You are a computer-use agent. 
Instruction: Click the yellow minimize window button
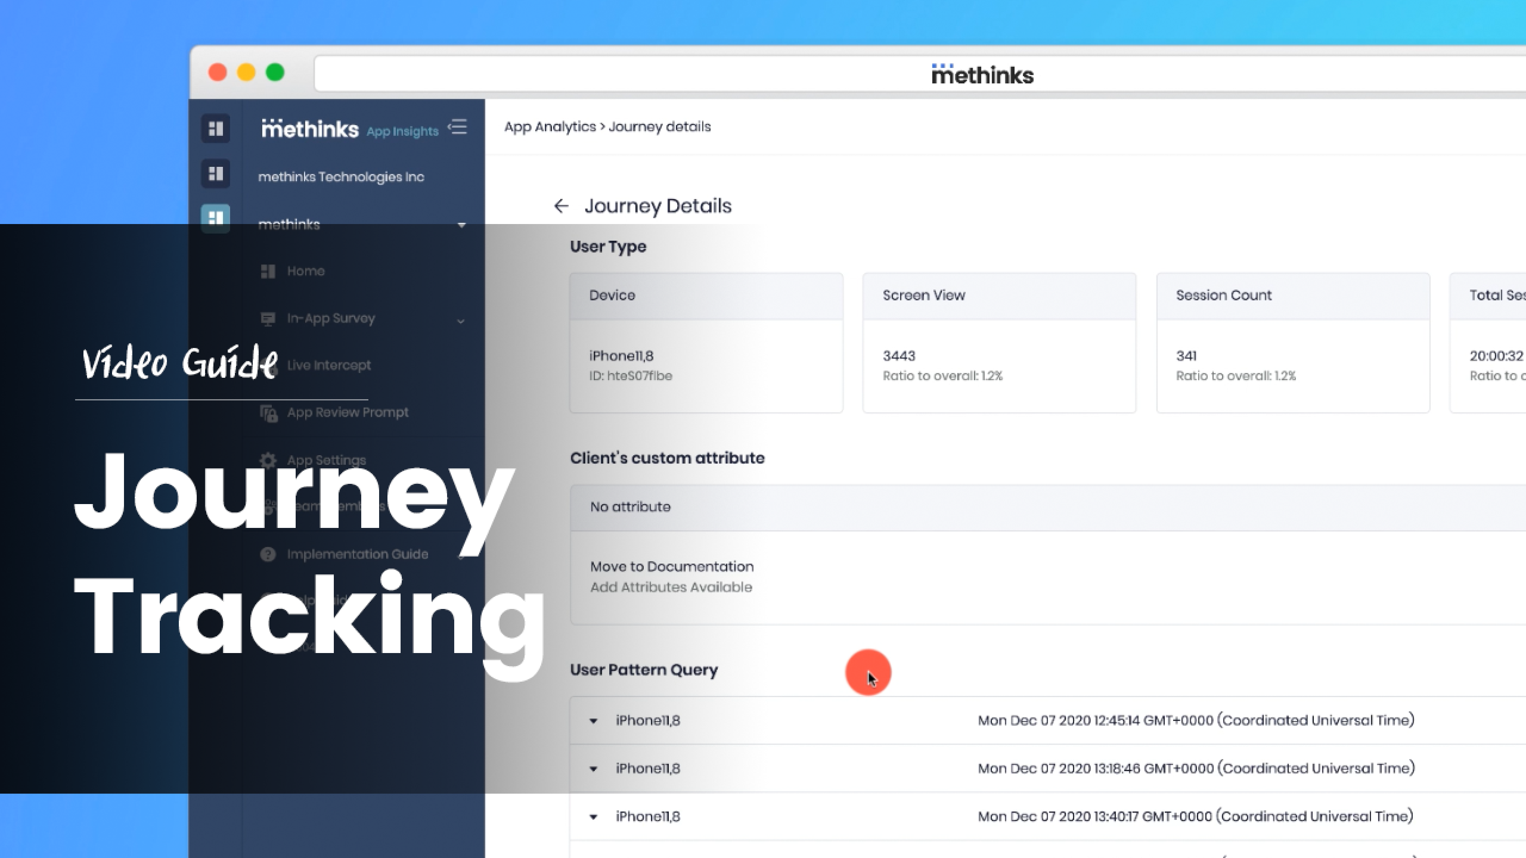tap(246, 72)
